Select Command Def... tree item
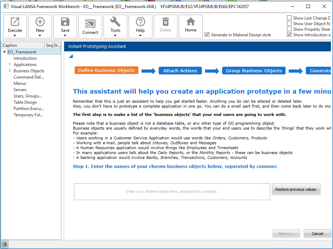333x249 pixels. 29,77
